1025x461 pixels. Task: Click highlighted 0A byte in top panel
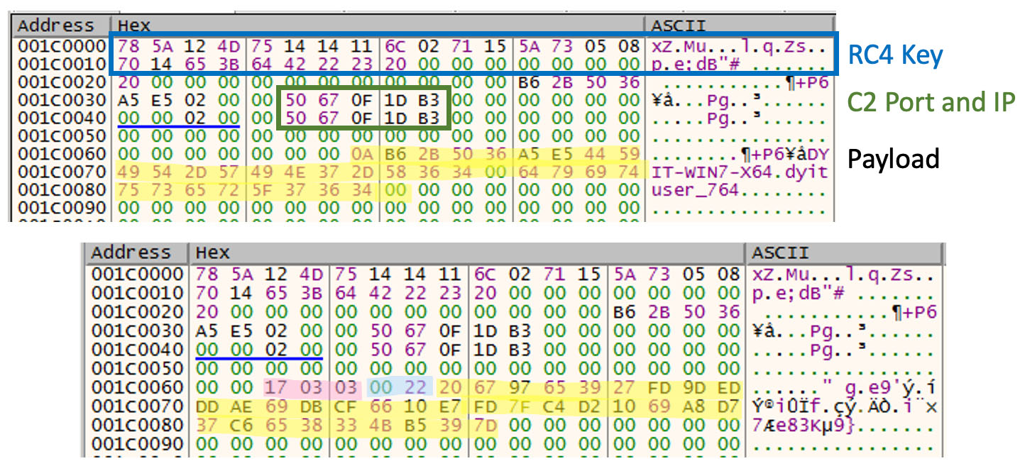(361, 154)
